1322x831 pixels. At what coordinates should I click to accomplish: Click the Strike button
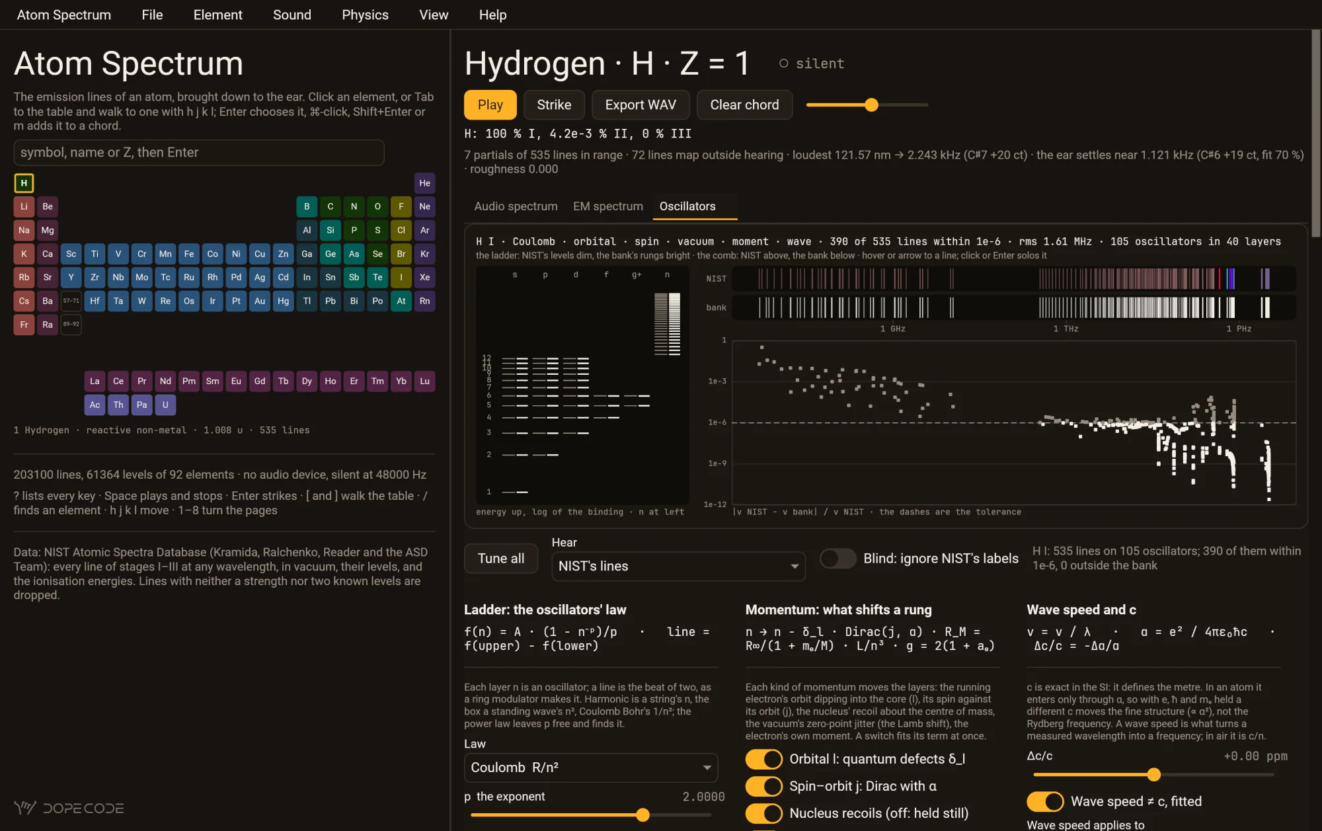554,105
